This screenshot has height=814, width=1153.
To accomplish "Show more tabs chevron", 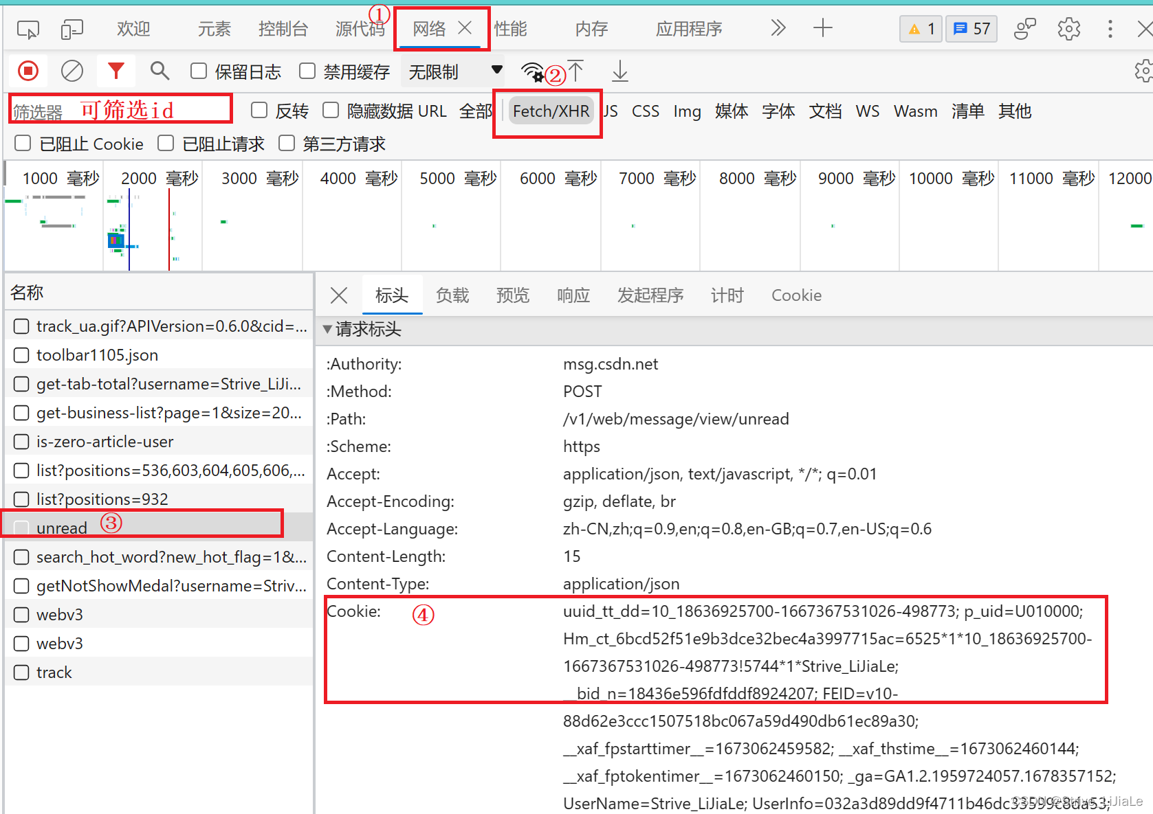I will (778, 28).
